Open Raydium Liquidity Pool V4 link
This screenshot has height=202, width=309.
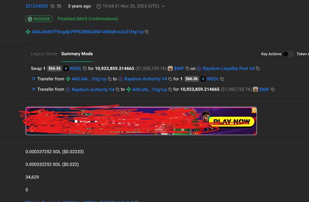(229, 69)
